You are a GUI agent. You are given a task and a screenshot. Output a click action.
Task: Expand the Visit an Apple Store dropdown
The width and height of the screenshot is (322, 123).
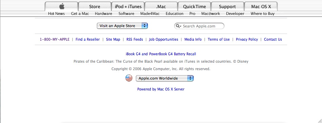click(122, 26)
